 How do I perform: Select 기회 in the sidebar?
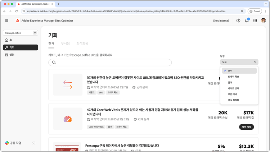(x=21, y=47)
